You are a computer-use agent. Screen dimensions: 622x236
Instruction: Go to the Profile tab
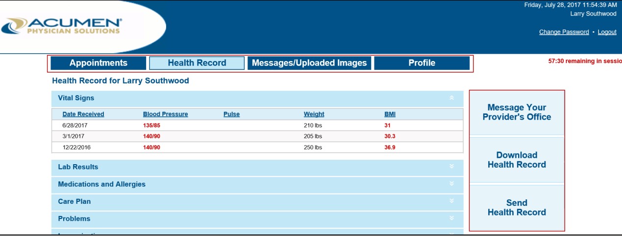(422, 63)
